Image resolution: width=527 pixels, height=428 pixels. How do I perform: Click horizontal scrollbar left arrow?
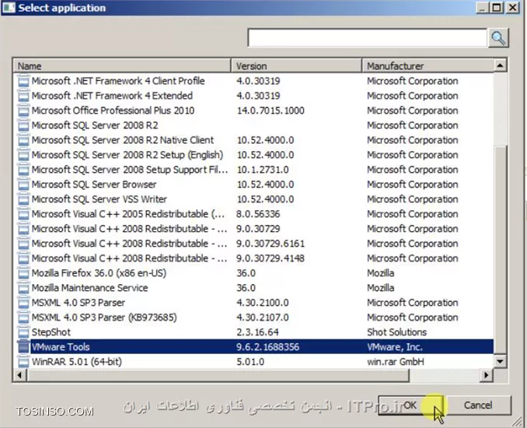click(20, 375)
